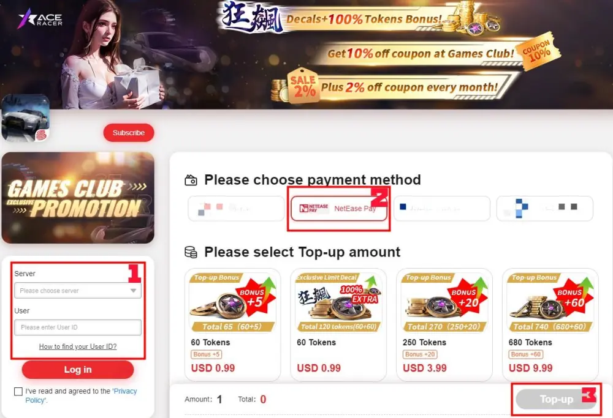Image resolution: width=613 pixels, height=418 pixels.
Task: Click the grey Top-up button
Action: [556, 399]
